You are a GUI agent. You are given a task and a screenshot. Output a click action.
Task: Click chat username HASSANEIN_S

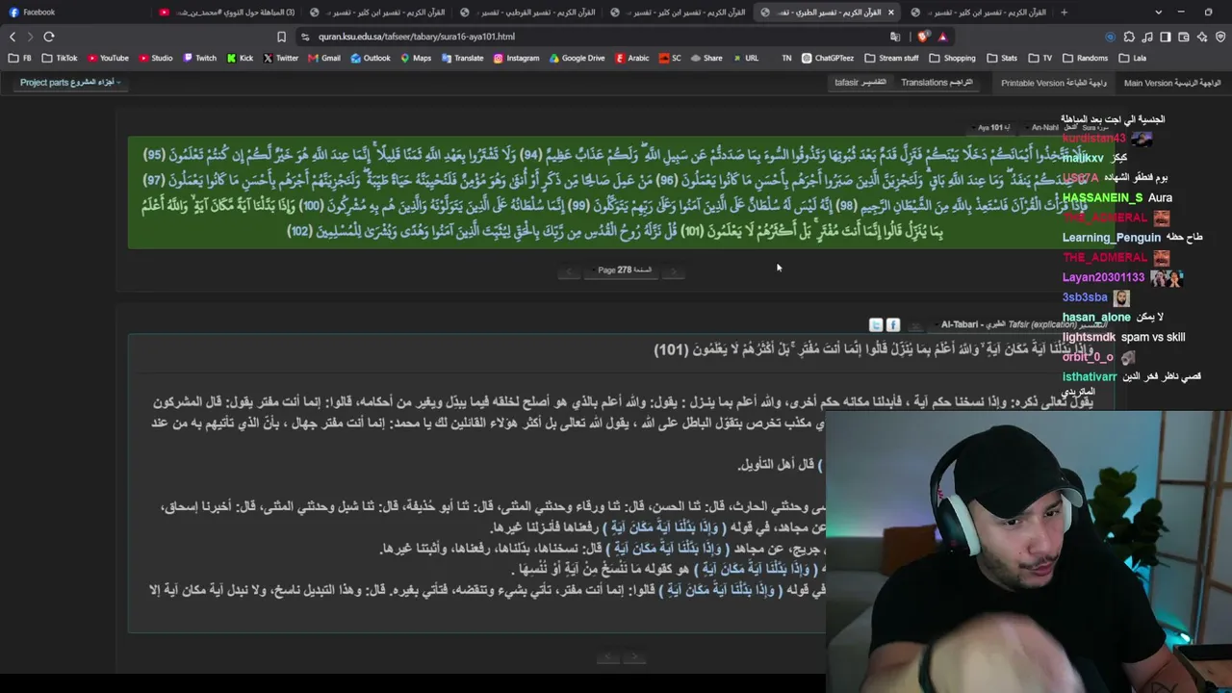[x=1103, y=197]
